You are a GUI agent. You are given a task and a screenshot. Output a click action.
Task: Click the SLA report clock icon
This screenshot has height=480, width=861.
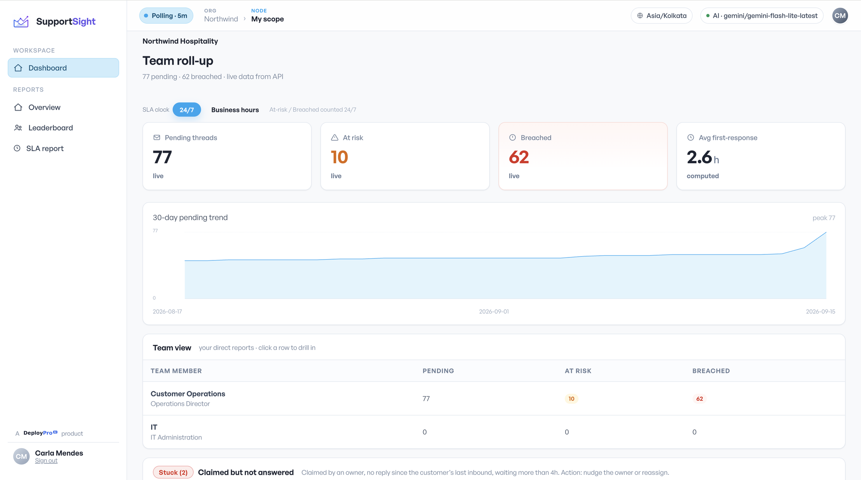click(x=17, y=148)
